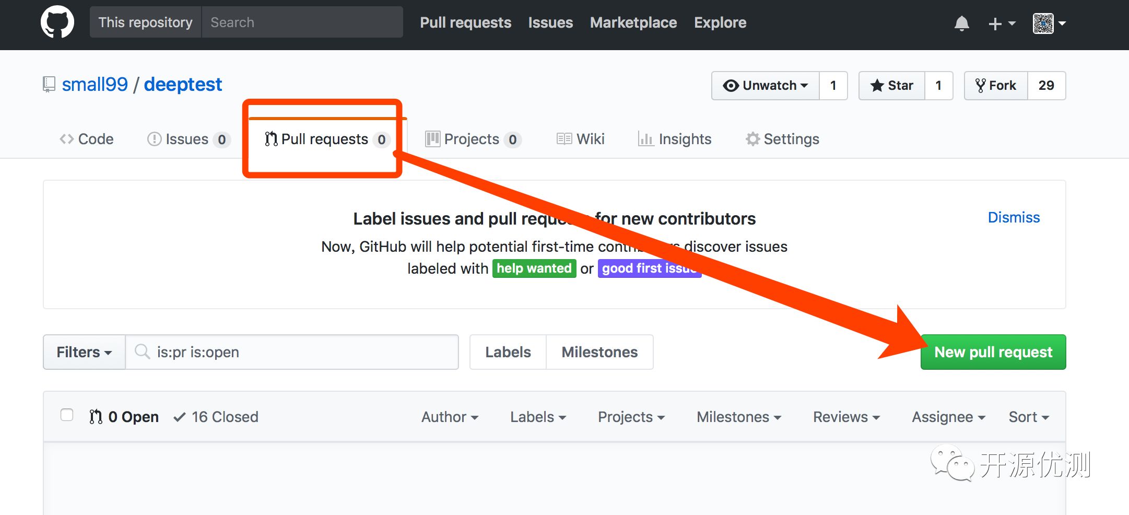Viewport: 1129px width, 515px height.
Task: Click New pull request button
Action: coord(993,352)
